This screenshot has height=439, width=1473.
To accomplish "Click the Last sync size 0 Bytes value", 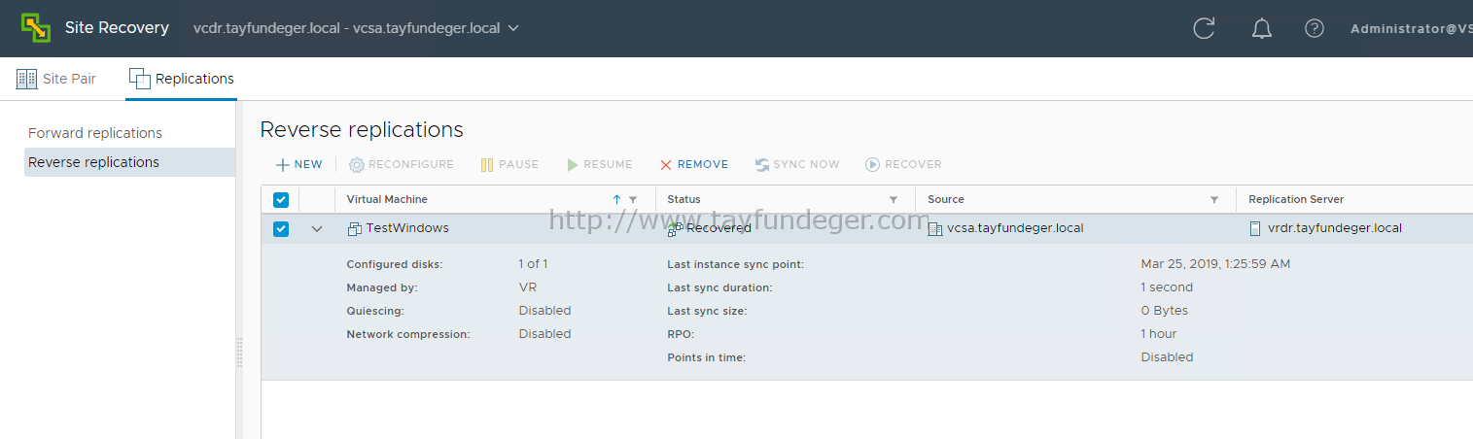I will [1164, 311].
